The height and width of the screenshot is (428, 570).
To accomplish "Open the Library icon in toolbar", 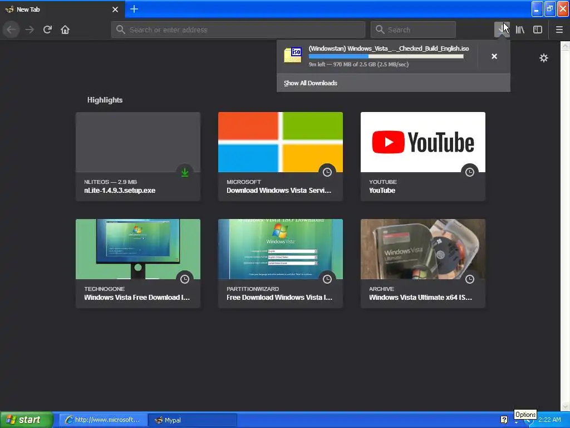I will [520, 30].
